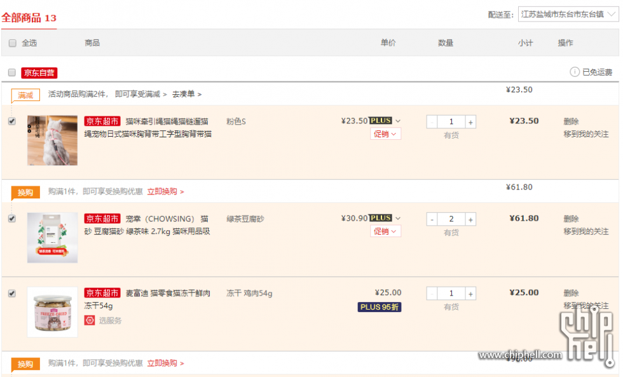Open the 猫咪牵引绳 product title
Viewport: 623px width, 377px height.
tap(147, 128)
